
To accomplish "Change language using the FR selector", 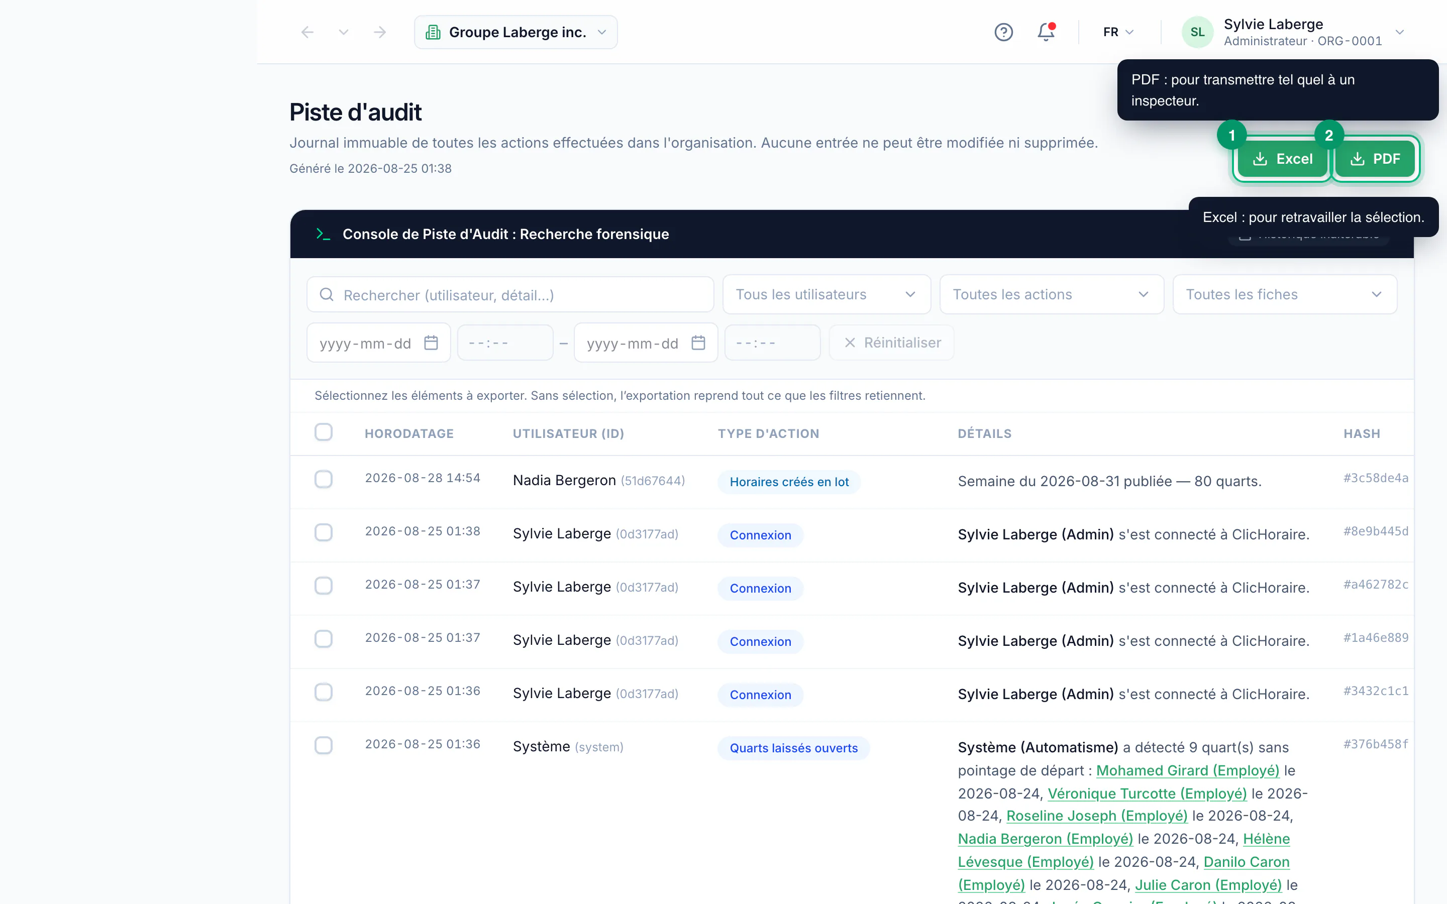I will pyautogui.click(x=1118, y=32).
